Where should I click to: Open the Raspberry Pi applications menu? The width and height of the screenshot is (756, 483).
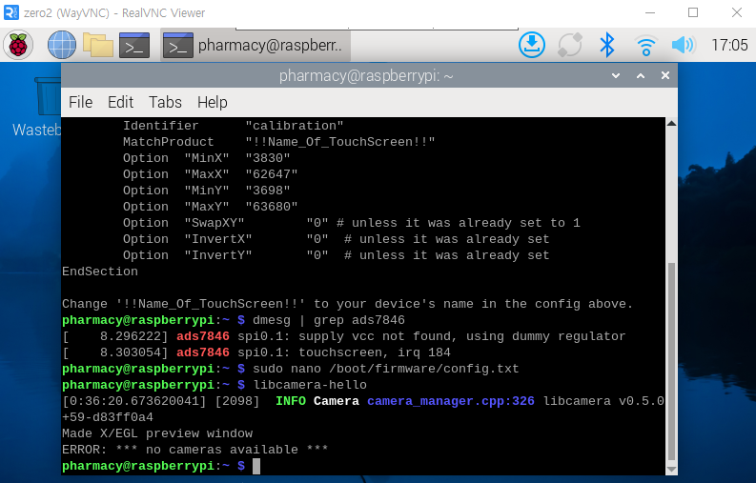[18, 45]
